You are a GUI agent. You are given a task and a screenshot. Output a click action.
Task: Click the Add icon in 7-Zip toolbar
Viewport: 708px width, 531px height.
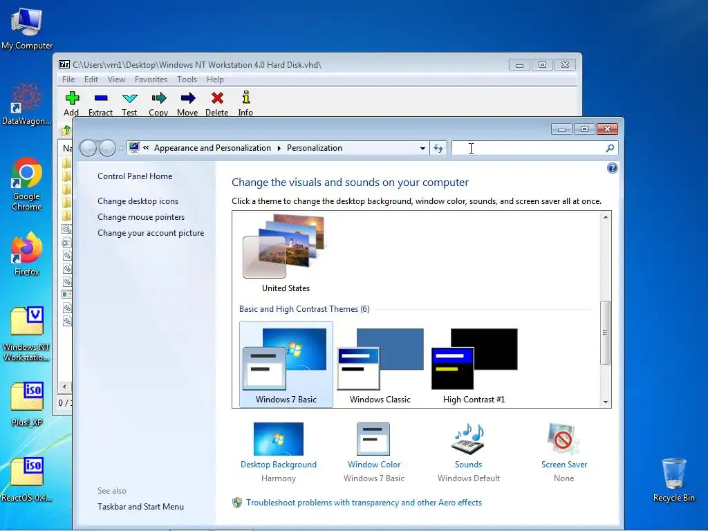click(72, 98)
